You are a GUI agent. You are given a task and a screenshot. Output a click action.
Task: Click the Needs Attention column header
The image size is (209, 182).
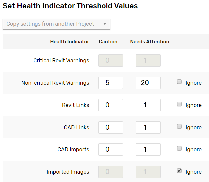(x=150, y=42)
